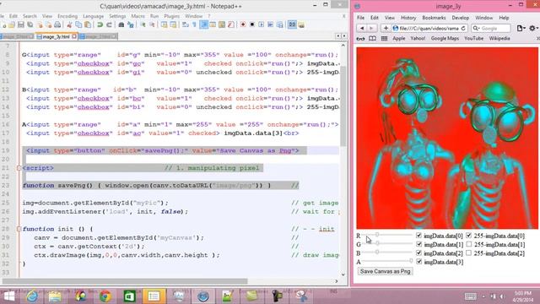Open the browser gear settings dropdown

click(533, 28)
